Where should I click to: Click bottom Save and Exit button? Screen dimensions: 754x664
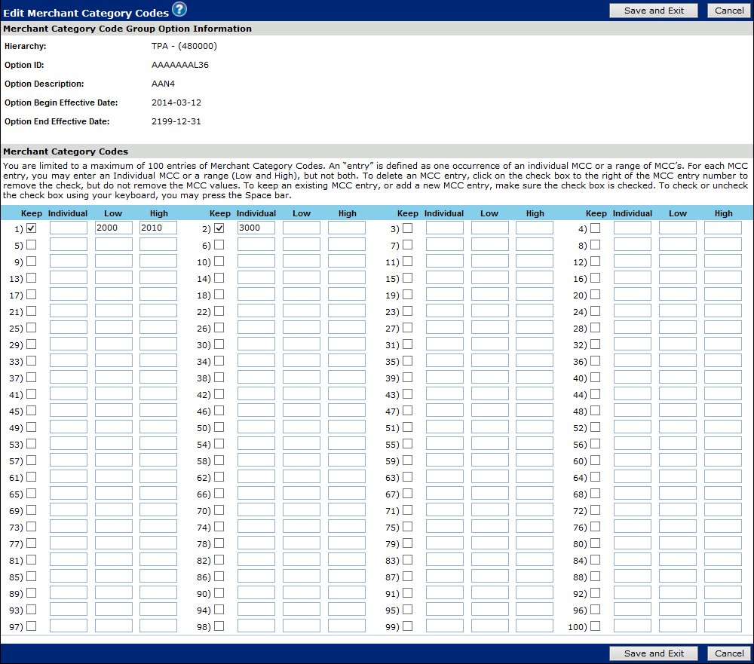point(654,653)
